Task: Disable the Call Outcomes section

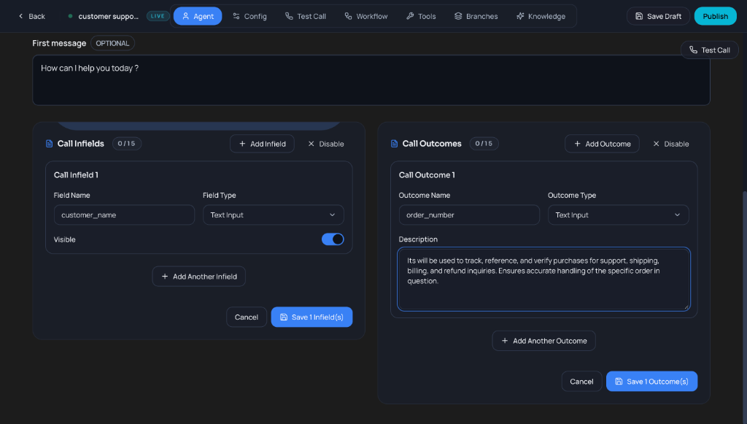Action: [670, 143]
